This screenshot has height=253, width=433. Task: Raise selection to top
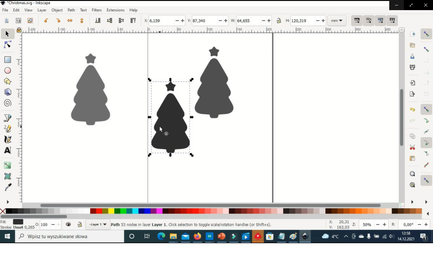click(133, 21)
